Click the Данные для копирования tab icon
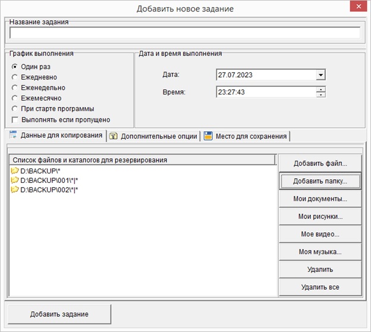Screen dimensions: 371x332 (13, 135)
